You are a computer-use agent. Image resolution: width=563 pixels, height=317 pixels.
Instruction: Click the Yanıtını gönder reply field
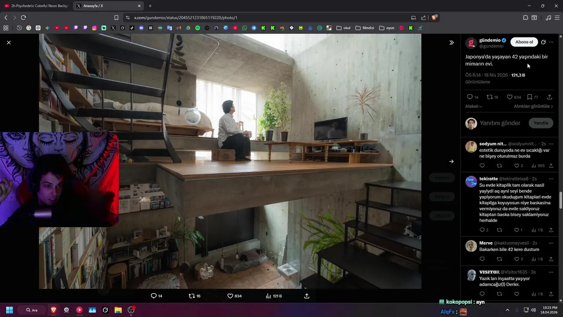pyautogui.click(x=500, y=123)
